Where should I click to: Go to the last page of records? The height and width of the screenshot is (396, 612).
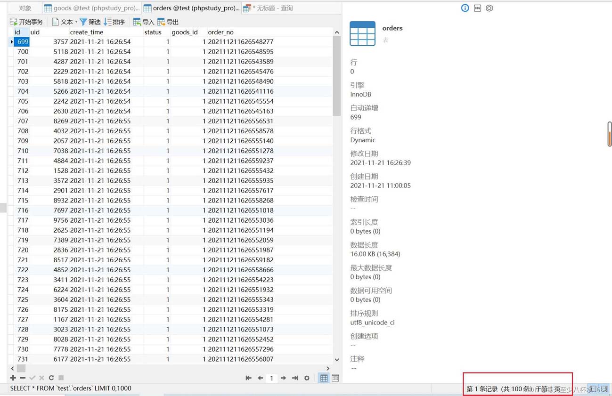[295, 378]
